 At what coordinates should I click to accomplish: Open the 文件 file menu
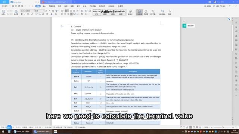coord(5,6)
